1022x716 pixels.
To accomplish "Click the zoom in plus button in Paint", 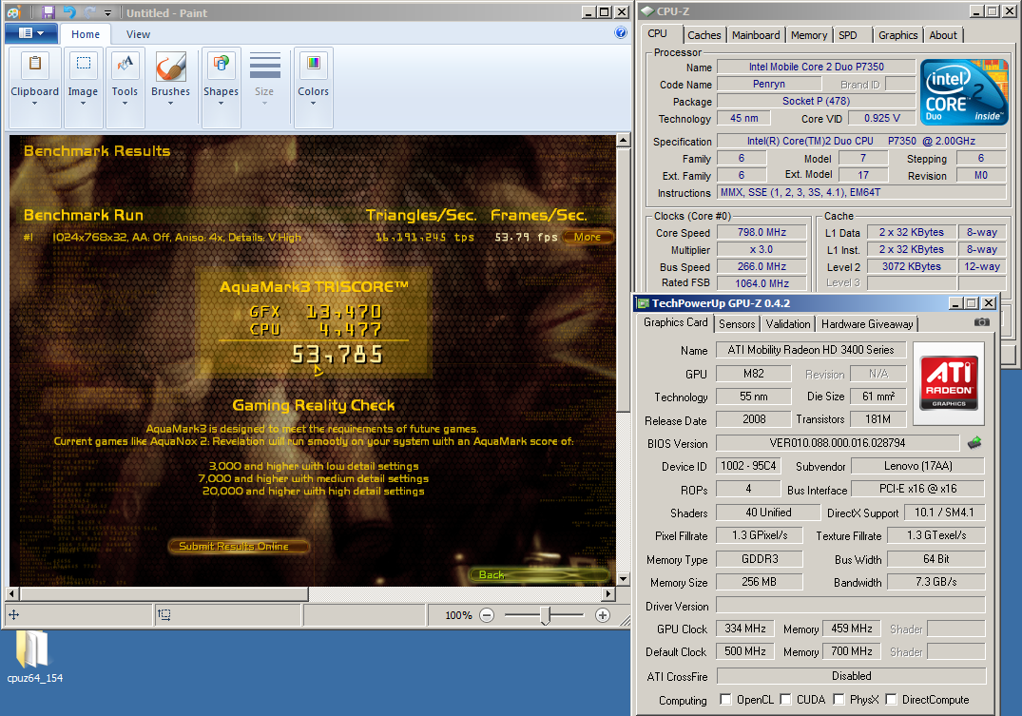I will click(603, 615).
